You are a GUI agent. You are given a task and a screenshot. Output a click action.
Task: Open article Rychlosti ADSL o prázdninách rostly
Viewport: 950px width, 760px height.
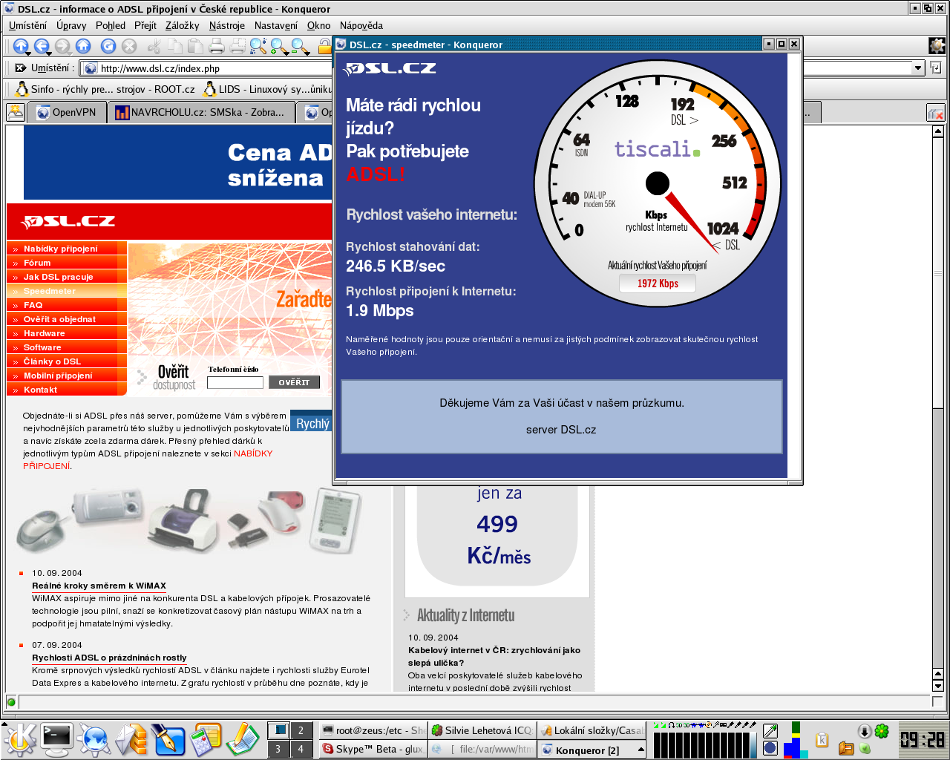(x=109, y=658)
